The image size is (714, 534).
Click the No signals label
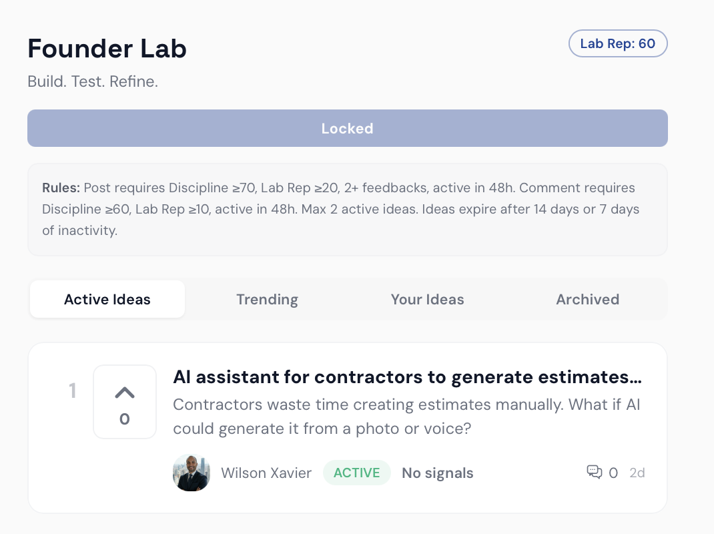437,473
